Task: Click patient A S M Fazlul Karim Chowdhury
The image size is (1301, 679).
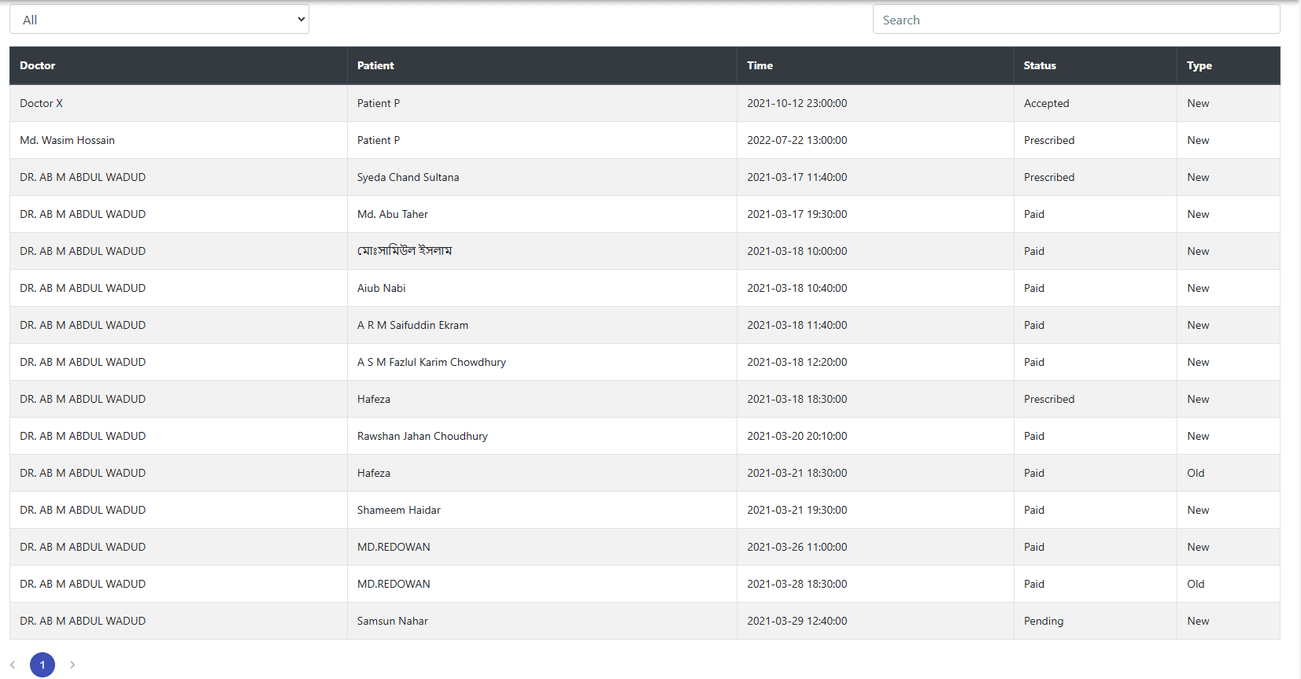Action: (x=431, y=362)
